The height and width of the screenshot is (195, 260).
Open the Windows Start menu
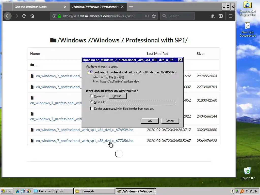(x=7, y=191)
